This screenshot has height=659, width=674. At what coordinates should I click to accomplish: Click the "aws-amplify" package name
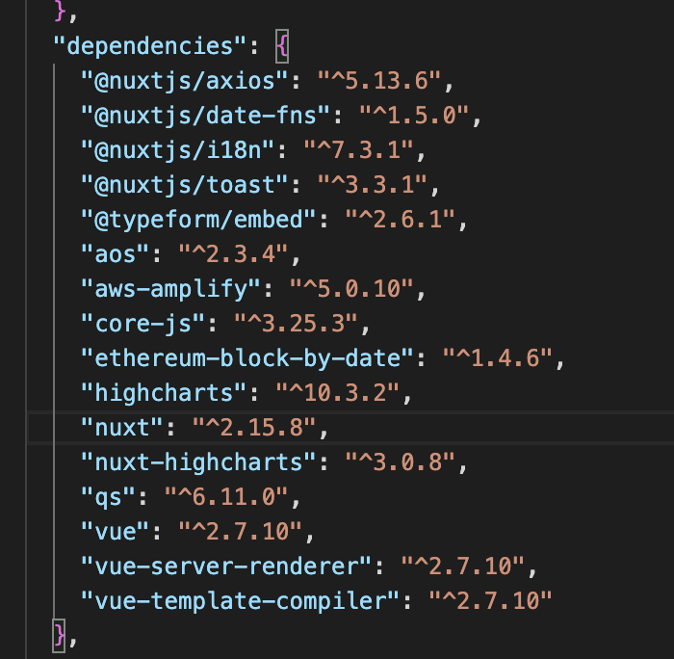point(170,289)
